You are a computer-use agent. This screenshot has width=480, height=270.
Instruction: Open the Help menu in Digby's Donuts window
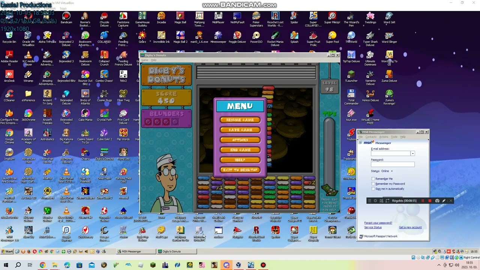[154, 60]
